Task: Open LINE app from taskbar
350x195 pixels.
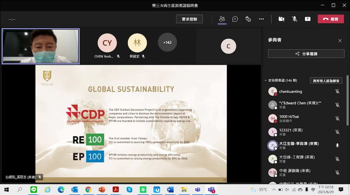Action: coord(34,190)
